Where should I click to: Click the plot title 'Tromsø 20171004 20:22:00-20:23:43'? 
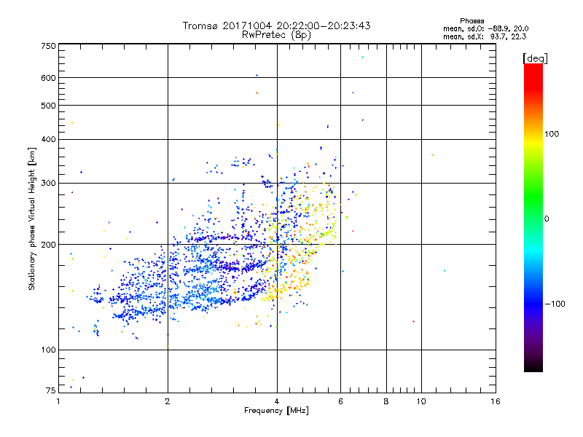point(276,25)
